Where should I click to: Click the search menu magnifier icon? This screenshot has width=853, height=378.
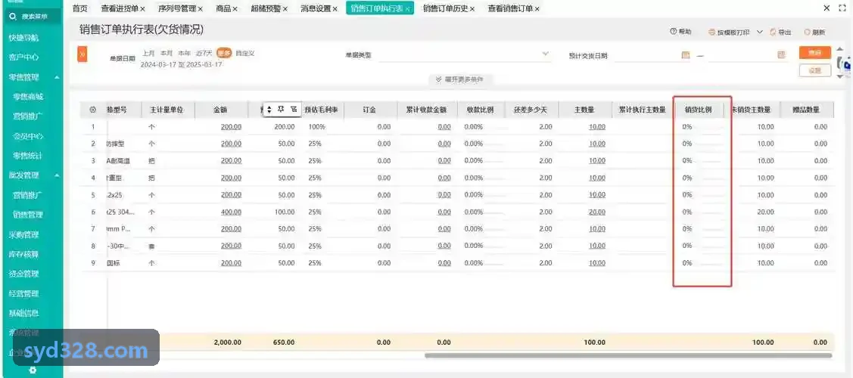pyautogui.click(x=13, y=17)
